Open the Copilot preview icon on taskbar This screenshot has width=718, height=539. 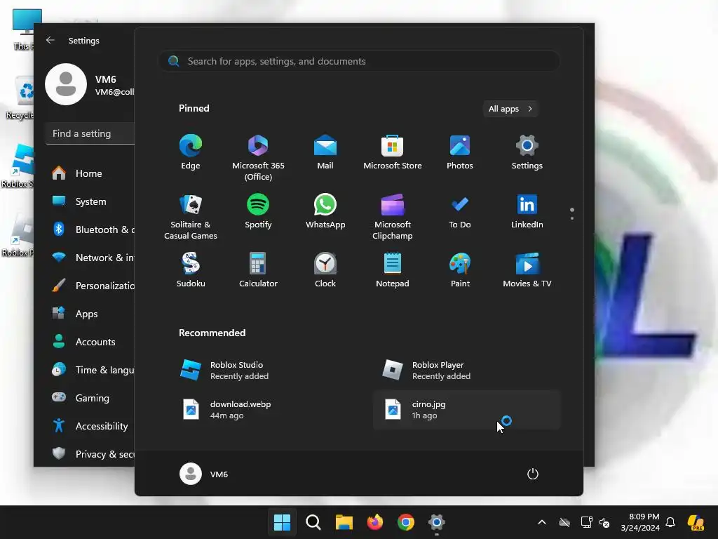(x=696, y=522)
